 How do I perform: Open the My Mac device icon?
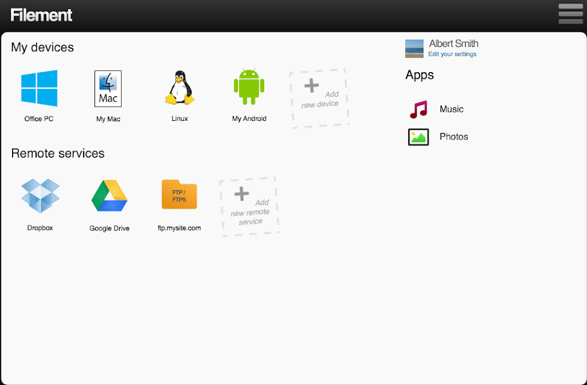coord(108,88)
